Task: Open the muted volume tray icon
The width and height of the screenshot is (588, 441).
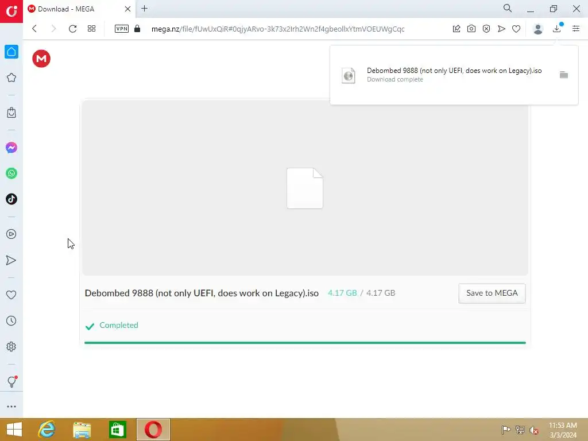Action: point(534,430)
